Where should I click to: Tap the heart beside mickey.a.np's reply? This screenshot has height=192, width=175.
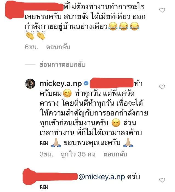pyautogui.click(x=162, y=87)
